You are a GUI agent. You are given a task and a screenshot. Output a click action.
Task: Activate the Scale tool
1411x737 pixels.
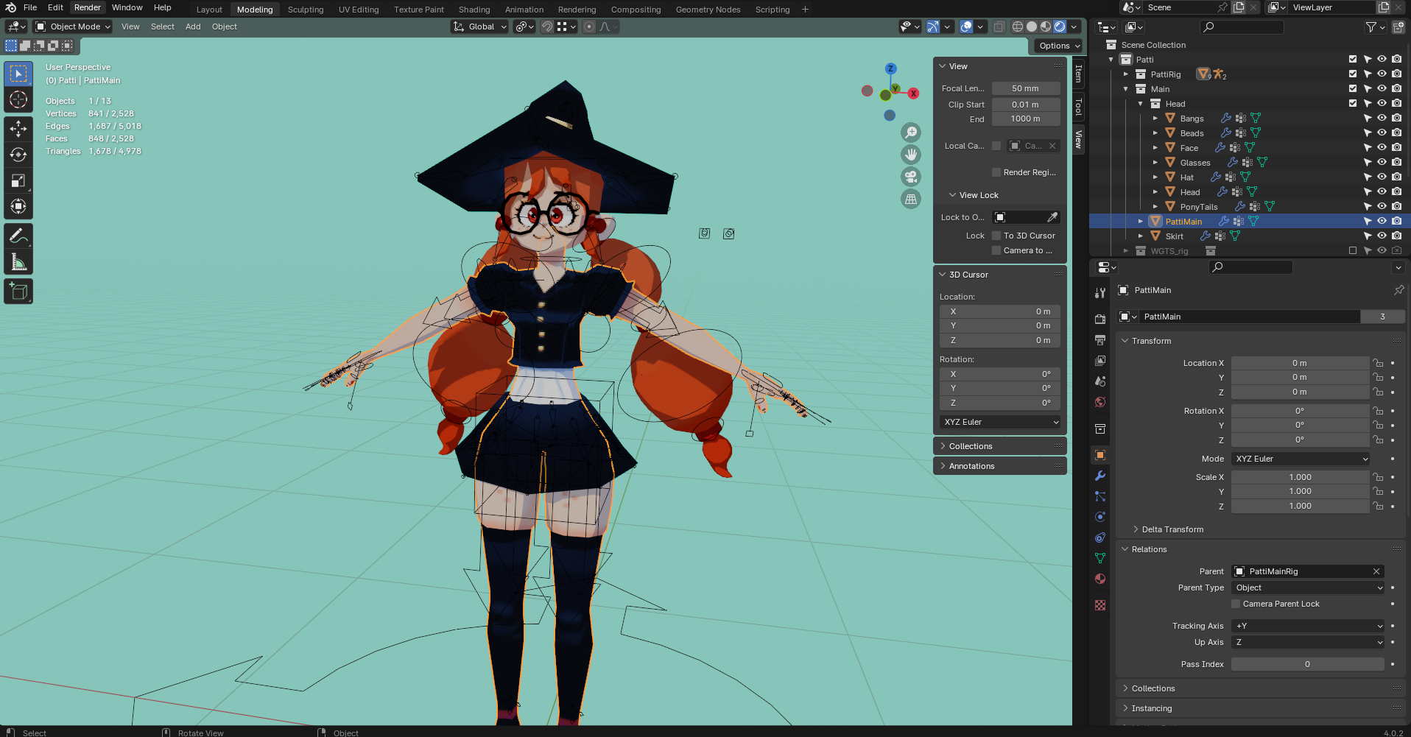point(18,180)
